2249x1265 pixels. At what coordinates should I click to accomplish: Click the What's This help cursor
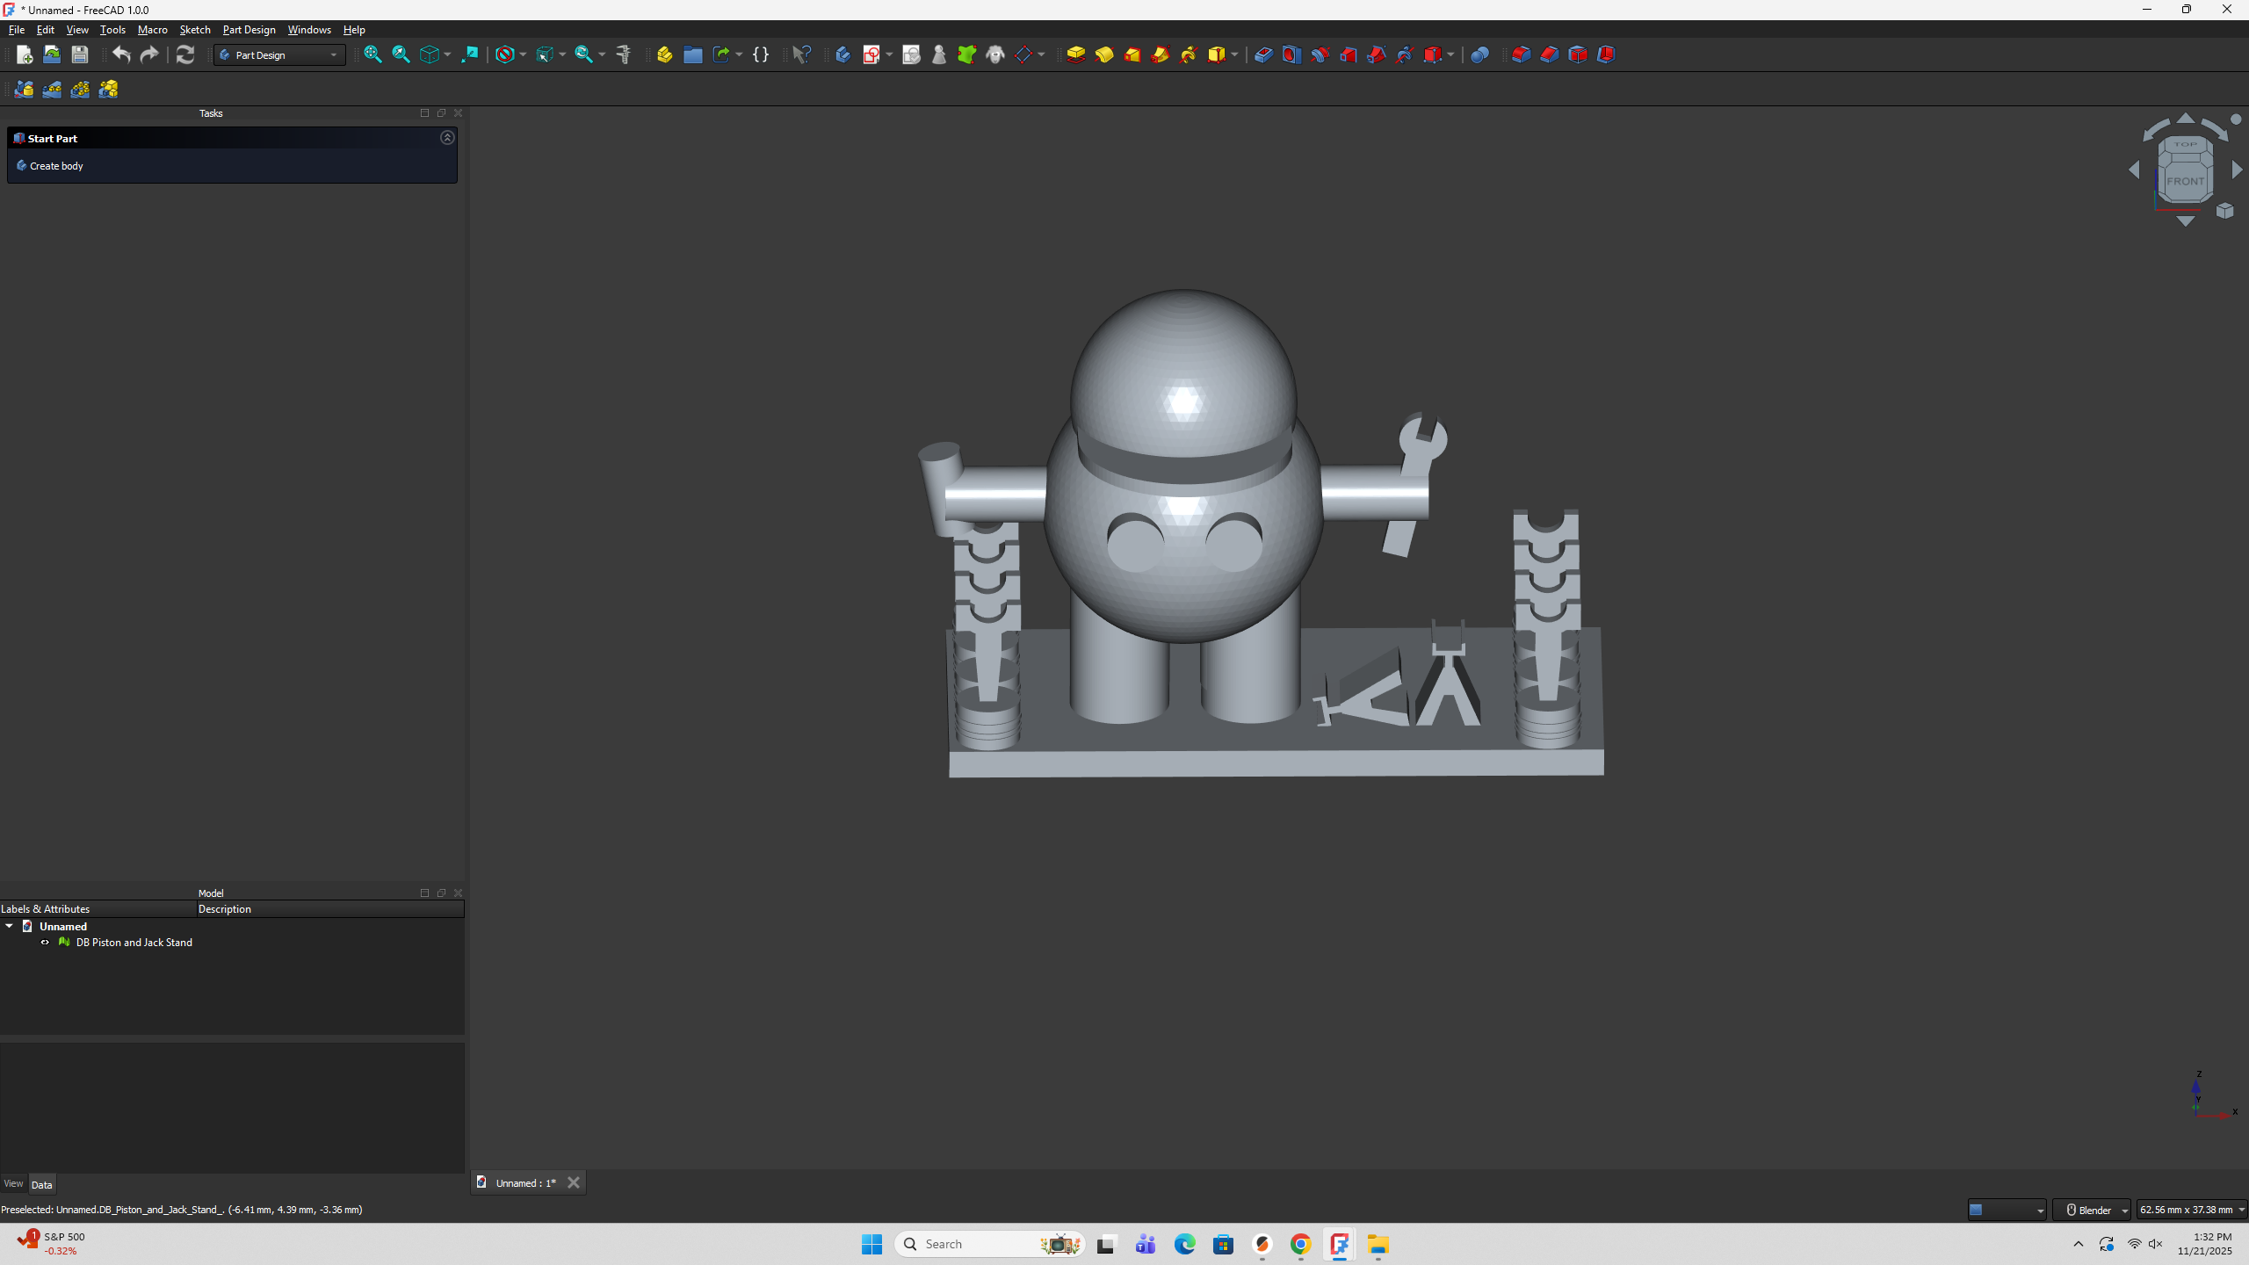click(x=801, y=54)
